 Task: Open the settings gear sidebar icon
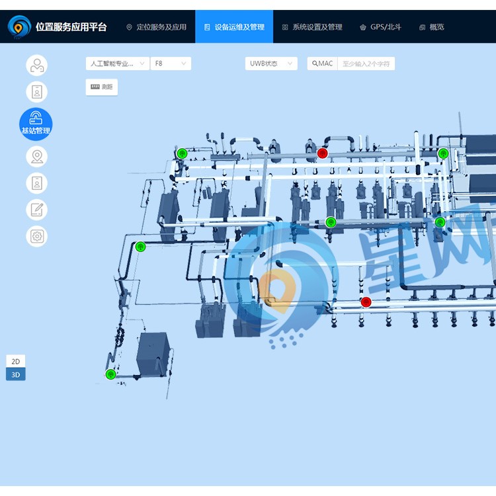[x=36, y=236]
